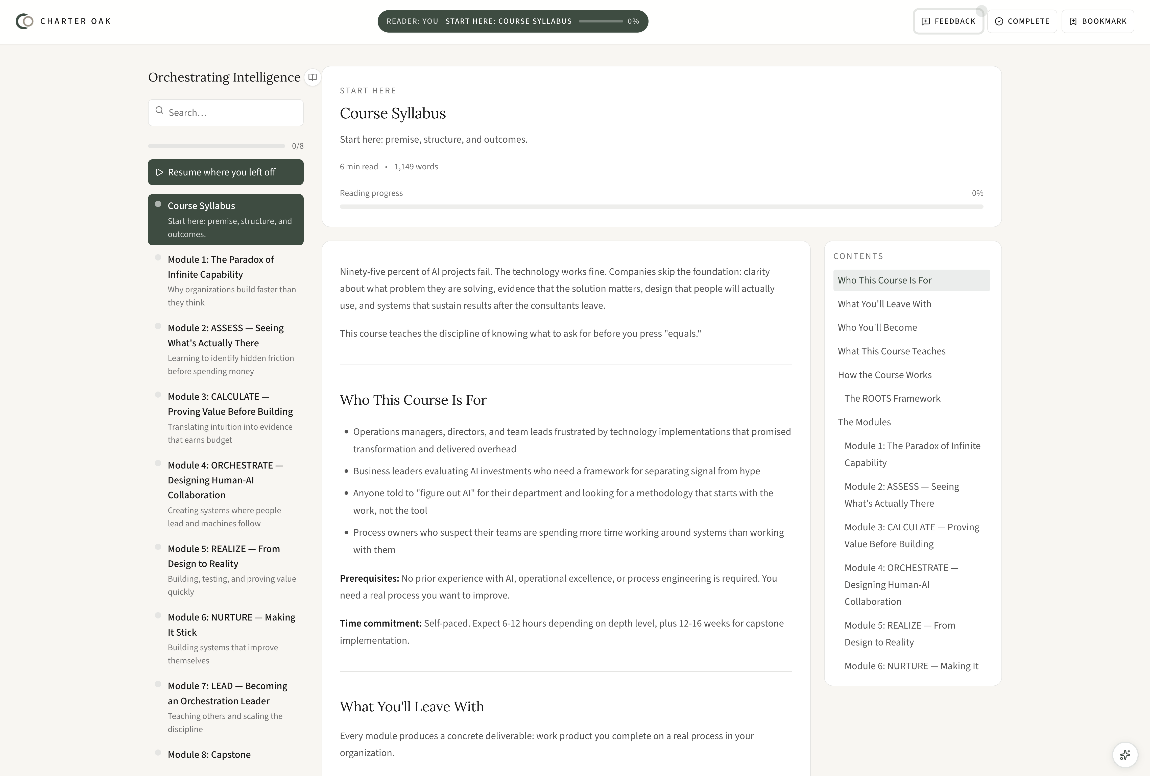This screenshot has width=1150, height=776.
Task: Click the play icon on Resume button
Action: tap(159, 172)
